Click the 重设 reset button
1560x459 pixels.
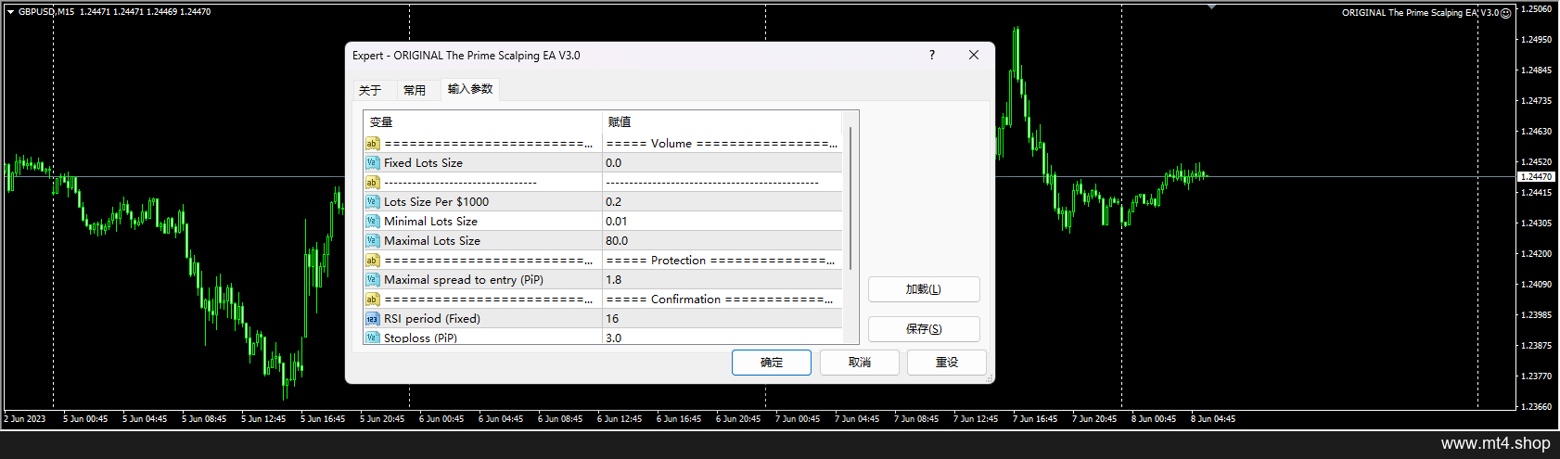(x=947, y=363)
